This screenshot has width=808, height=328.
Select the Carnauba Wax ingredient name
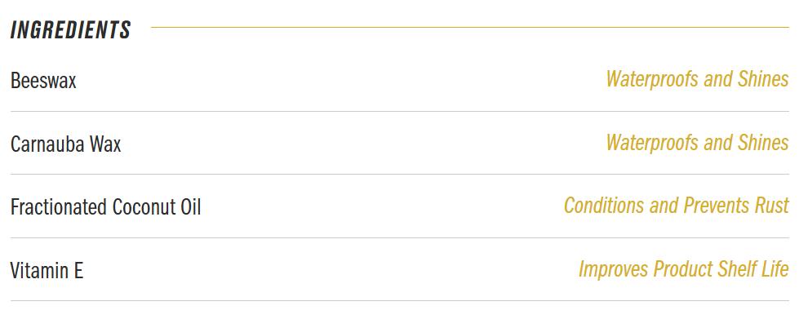click(x=65, y=144)
